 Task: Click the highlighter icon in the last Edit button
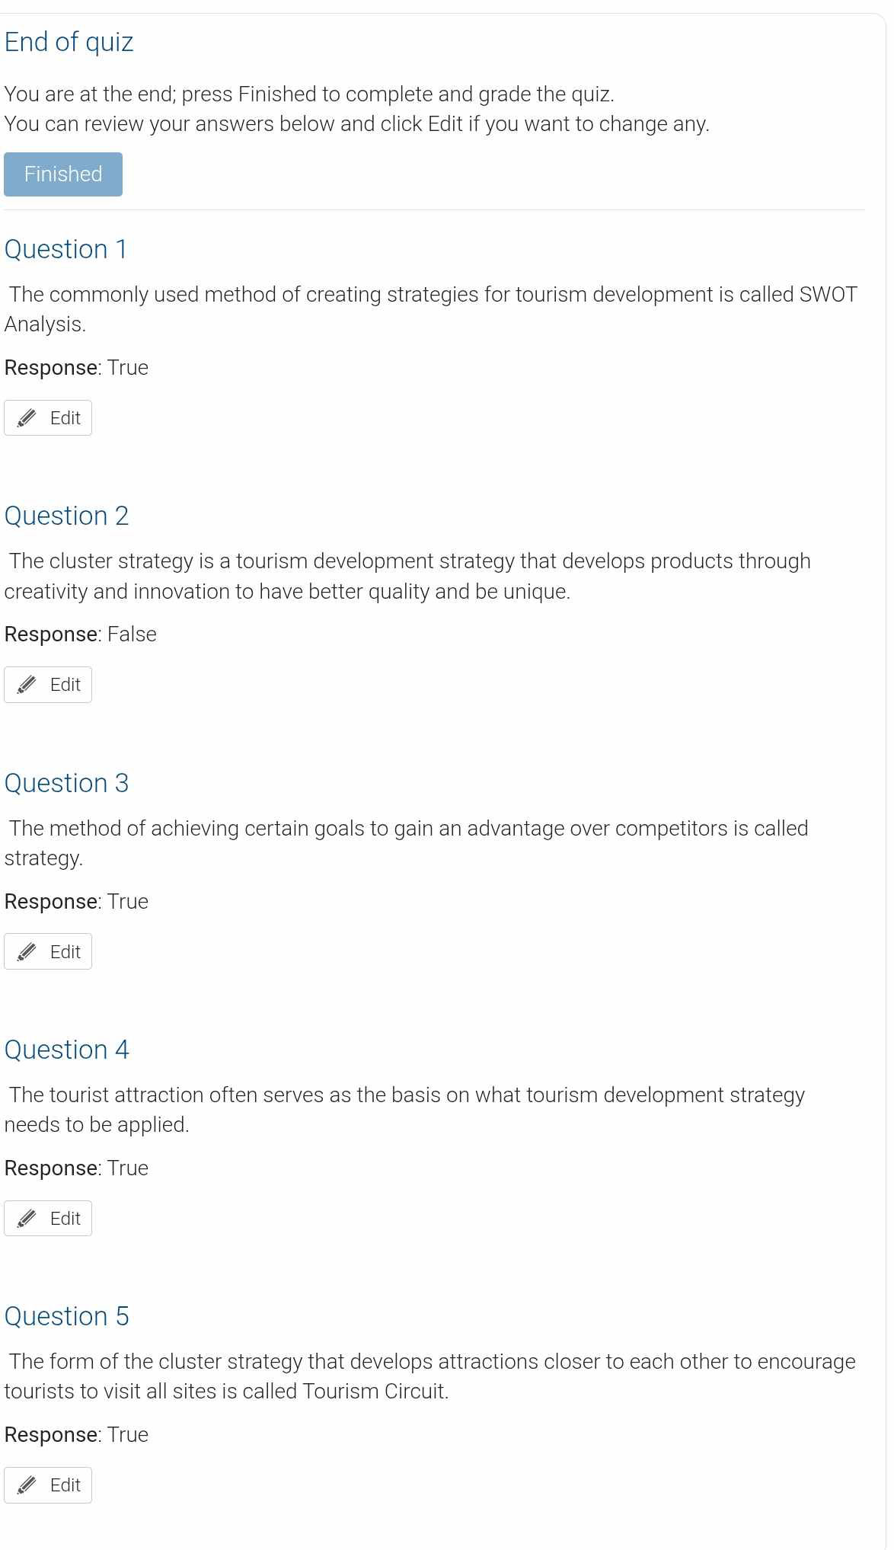coord(27,1484)
